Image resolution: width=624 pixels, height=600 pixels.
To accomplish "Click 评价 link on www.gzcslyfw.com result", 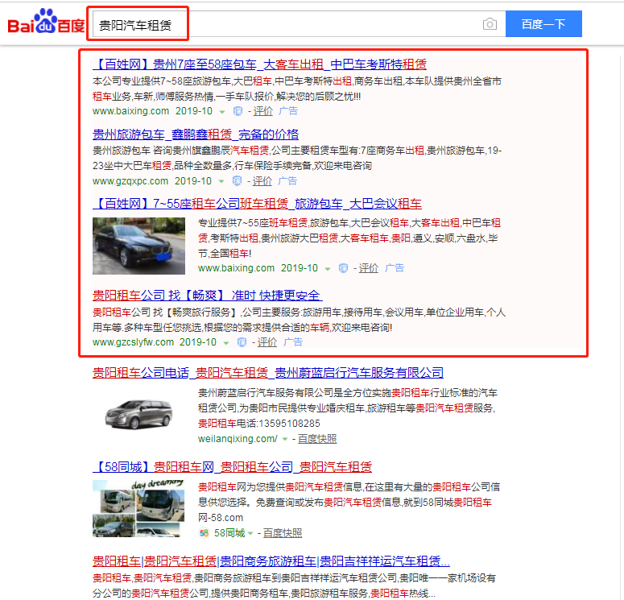I will point(267,342).
